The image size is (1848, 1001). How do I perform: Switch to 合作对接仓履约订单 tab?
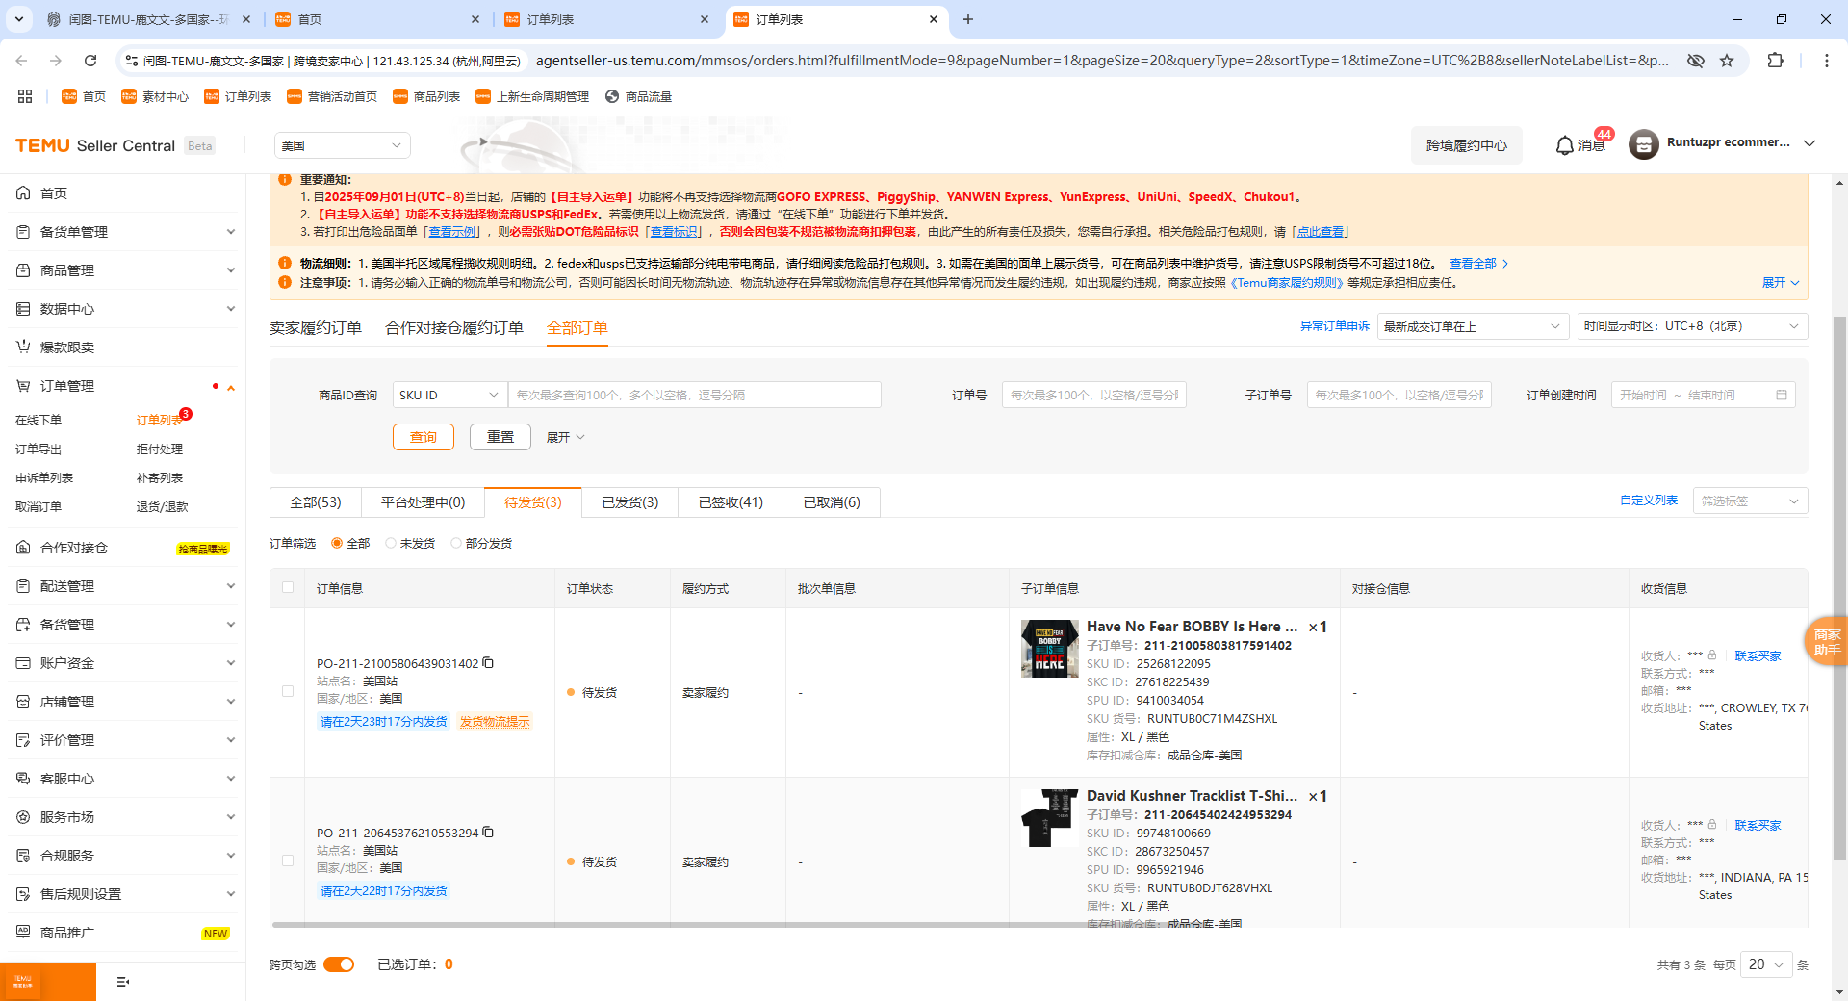coord(454,327)
